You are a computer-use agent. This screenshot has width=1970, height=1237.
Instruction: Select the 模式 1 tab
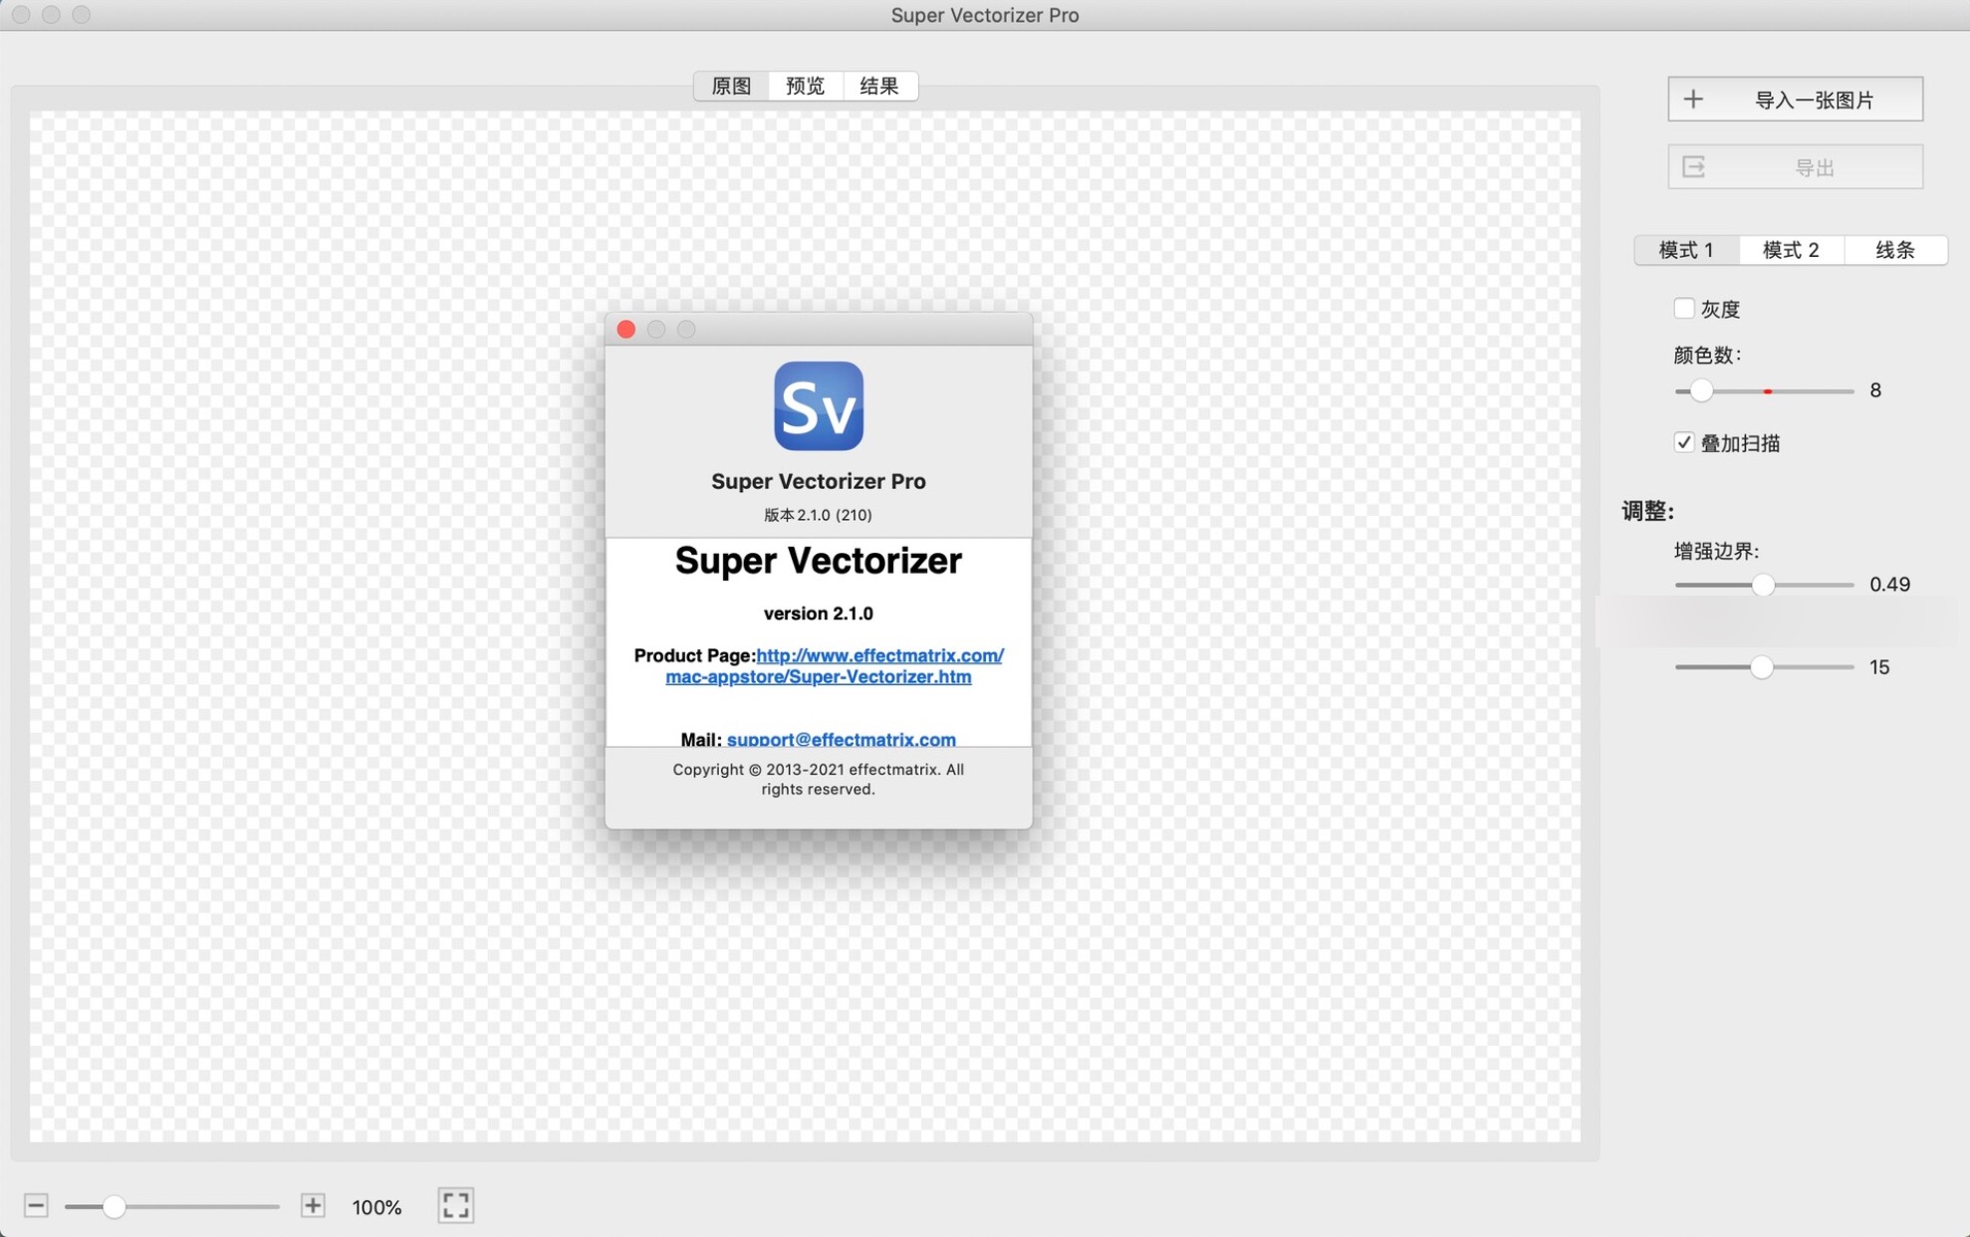click(1686, 250)
